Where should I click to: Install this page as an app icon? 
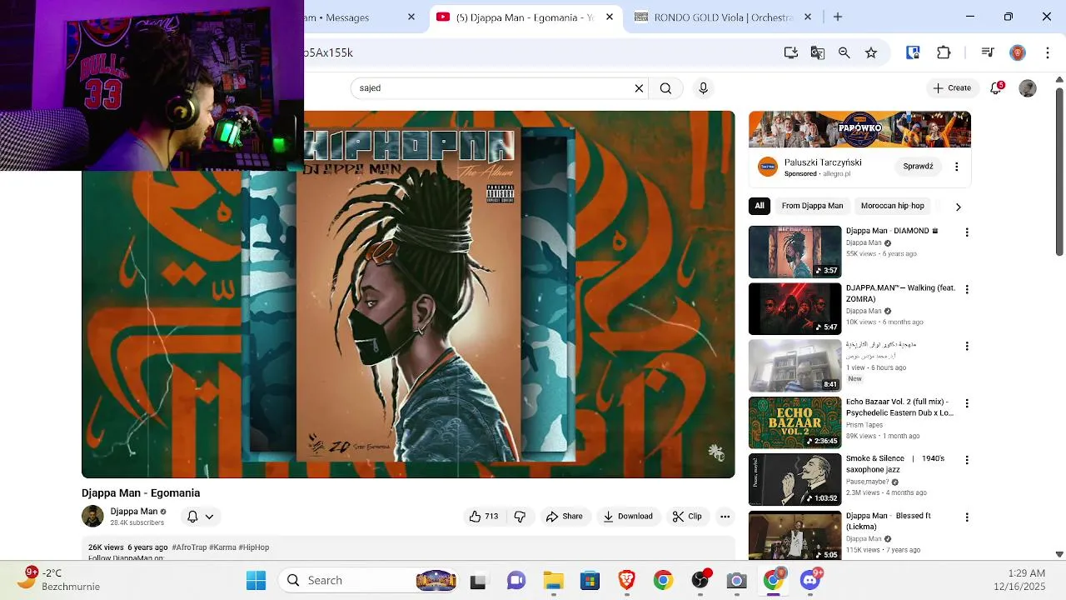pyautogui.click(x=791, y=52)
